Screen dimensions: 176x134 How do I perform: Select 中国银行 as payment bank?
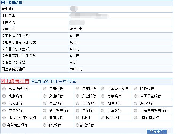(45, 103)
